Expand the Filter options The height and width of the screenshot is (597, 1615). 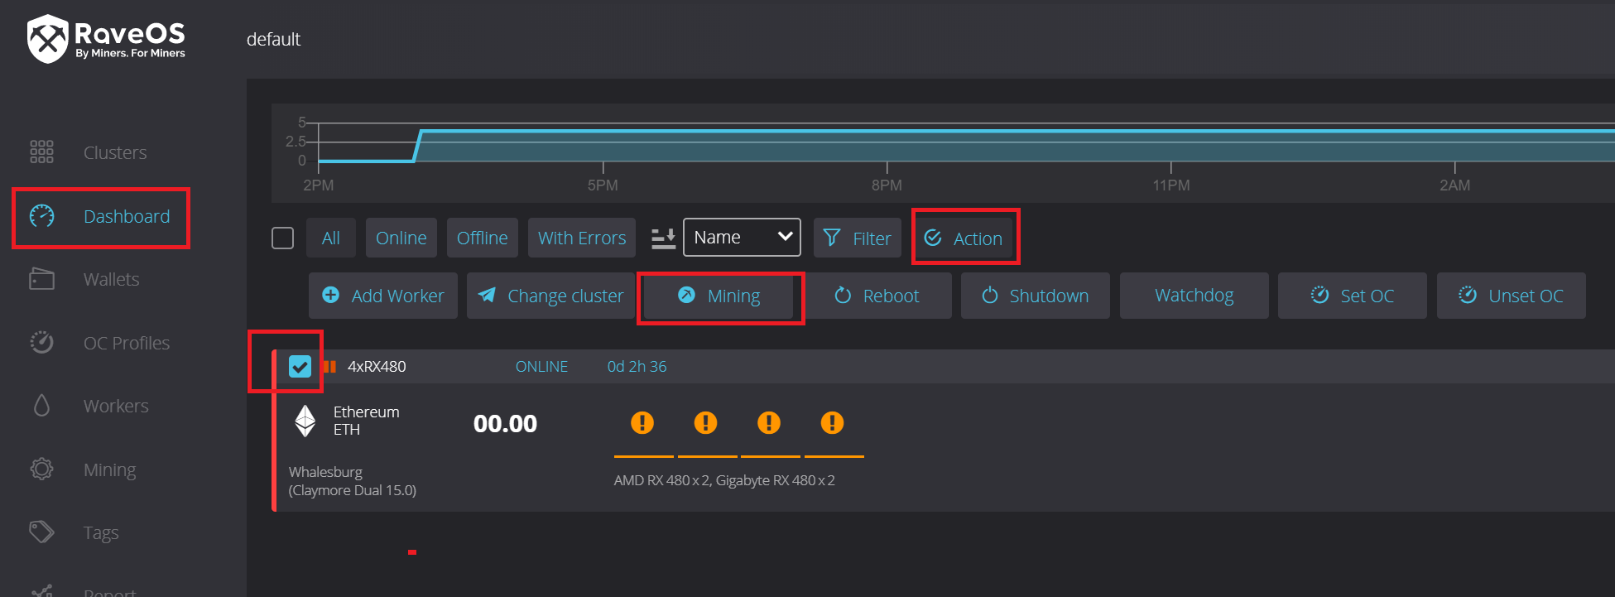(x=858, y=238)
